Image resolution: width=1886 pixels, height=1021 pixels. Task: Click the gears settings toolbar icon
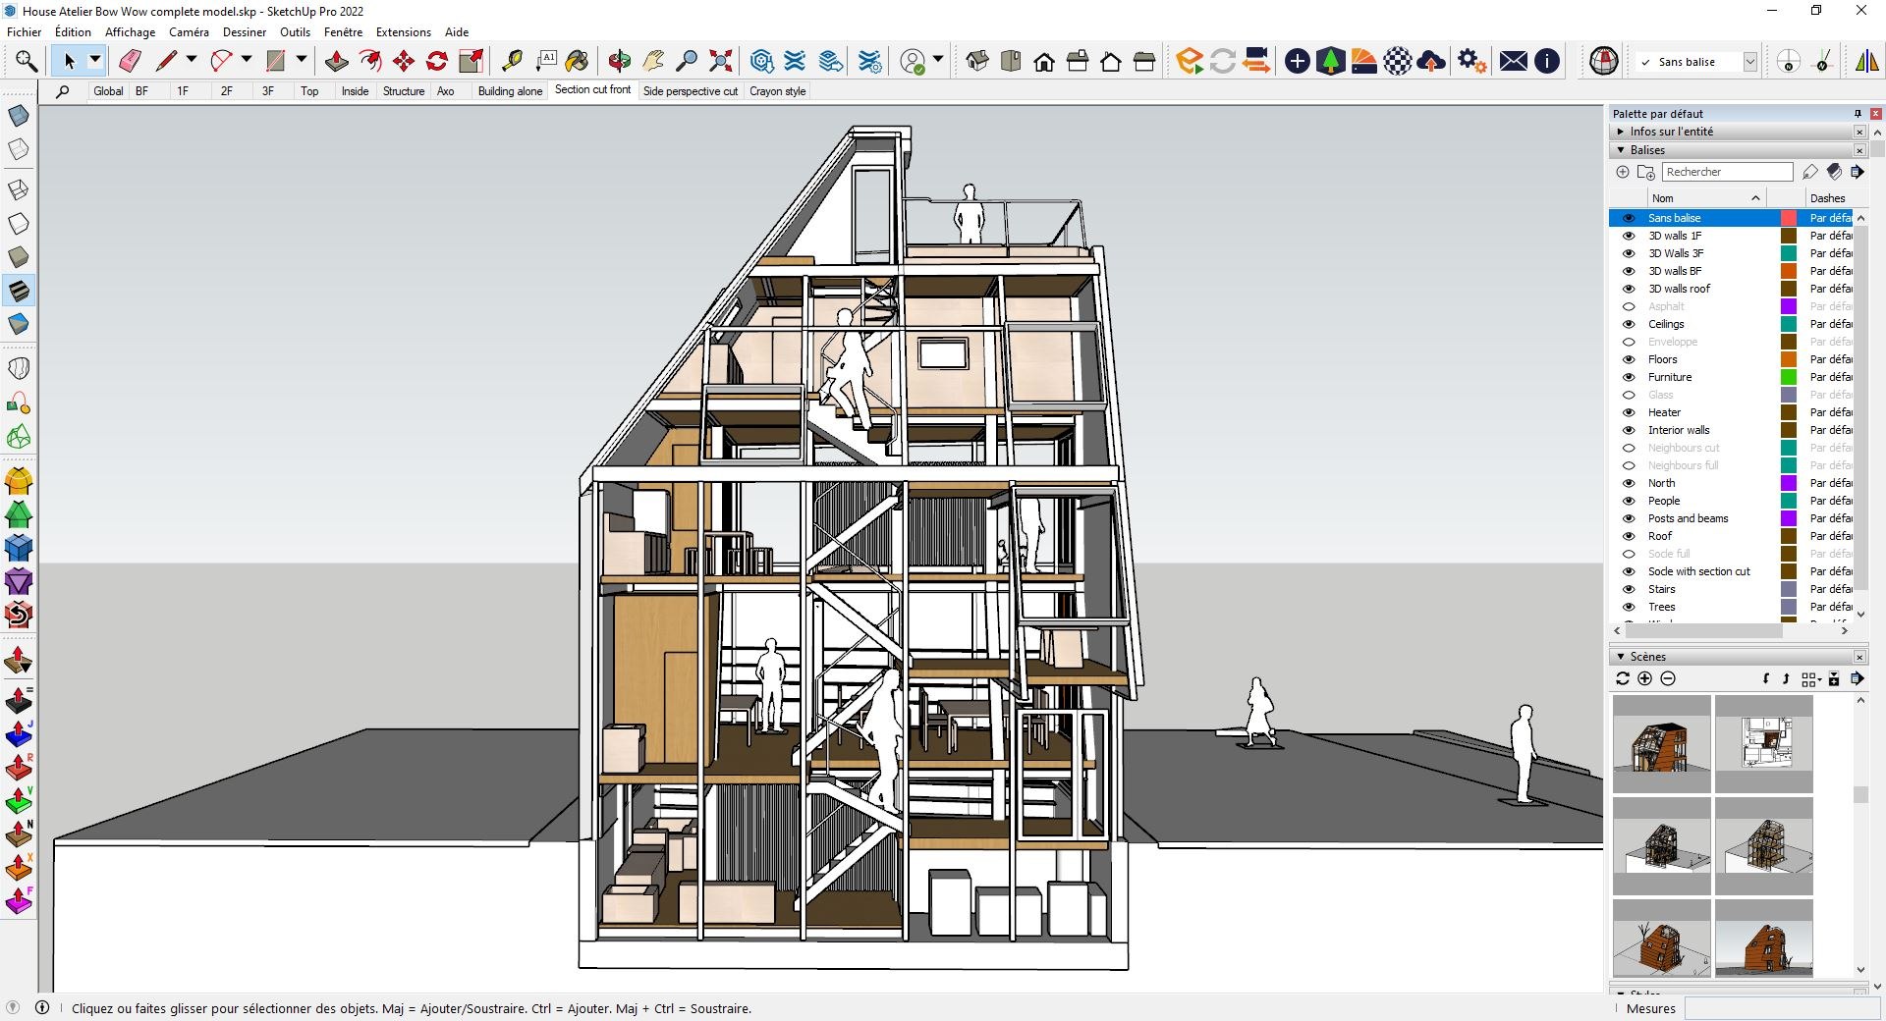point(1471,61)
